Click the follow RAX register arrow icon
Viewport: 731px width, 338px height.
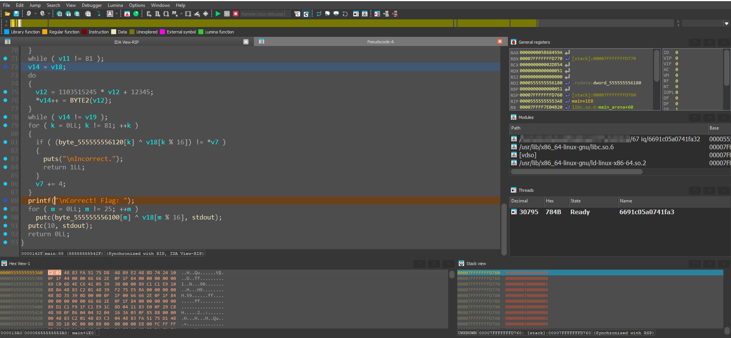567,52
